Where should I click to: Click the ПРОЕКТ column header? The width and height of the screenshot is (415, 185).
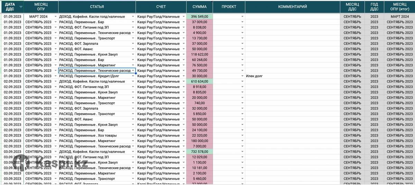pos(229,7)
